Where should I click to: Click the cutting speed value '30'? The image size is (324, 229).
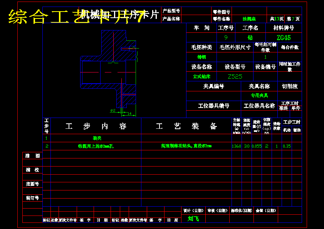point(247,146)
